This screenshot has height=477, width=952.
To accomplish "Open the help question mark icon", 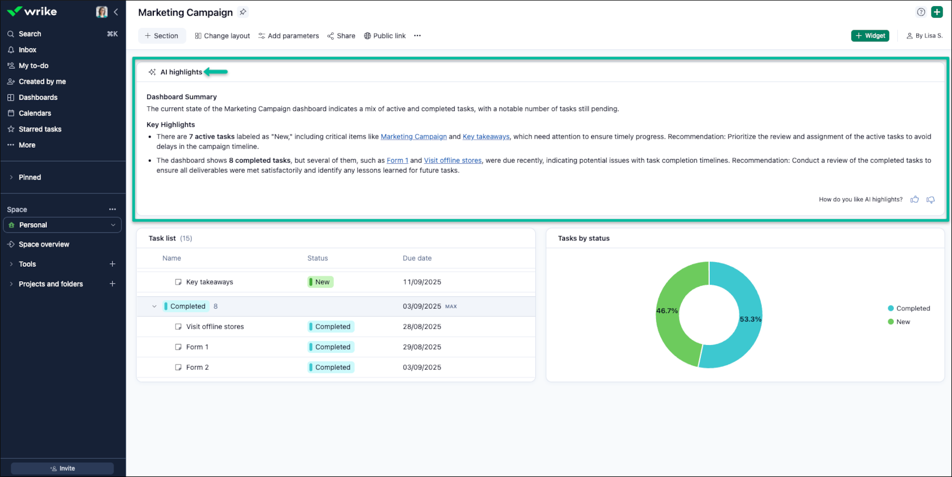I will click(x=921, y=12).
